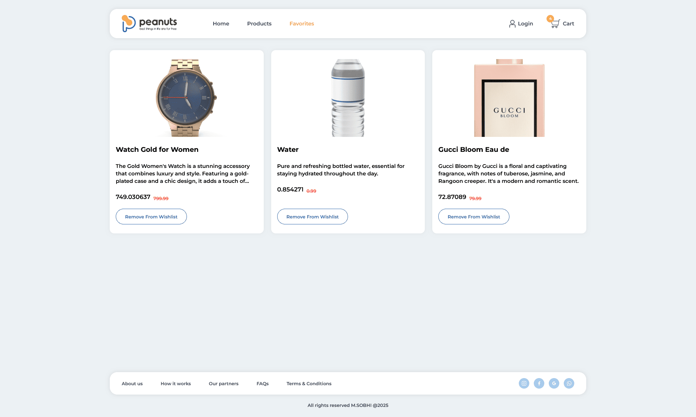Screen dimensions: 696x417
Task: Click the crossed-out price 79.99
Action: click(475, 199)
